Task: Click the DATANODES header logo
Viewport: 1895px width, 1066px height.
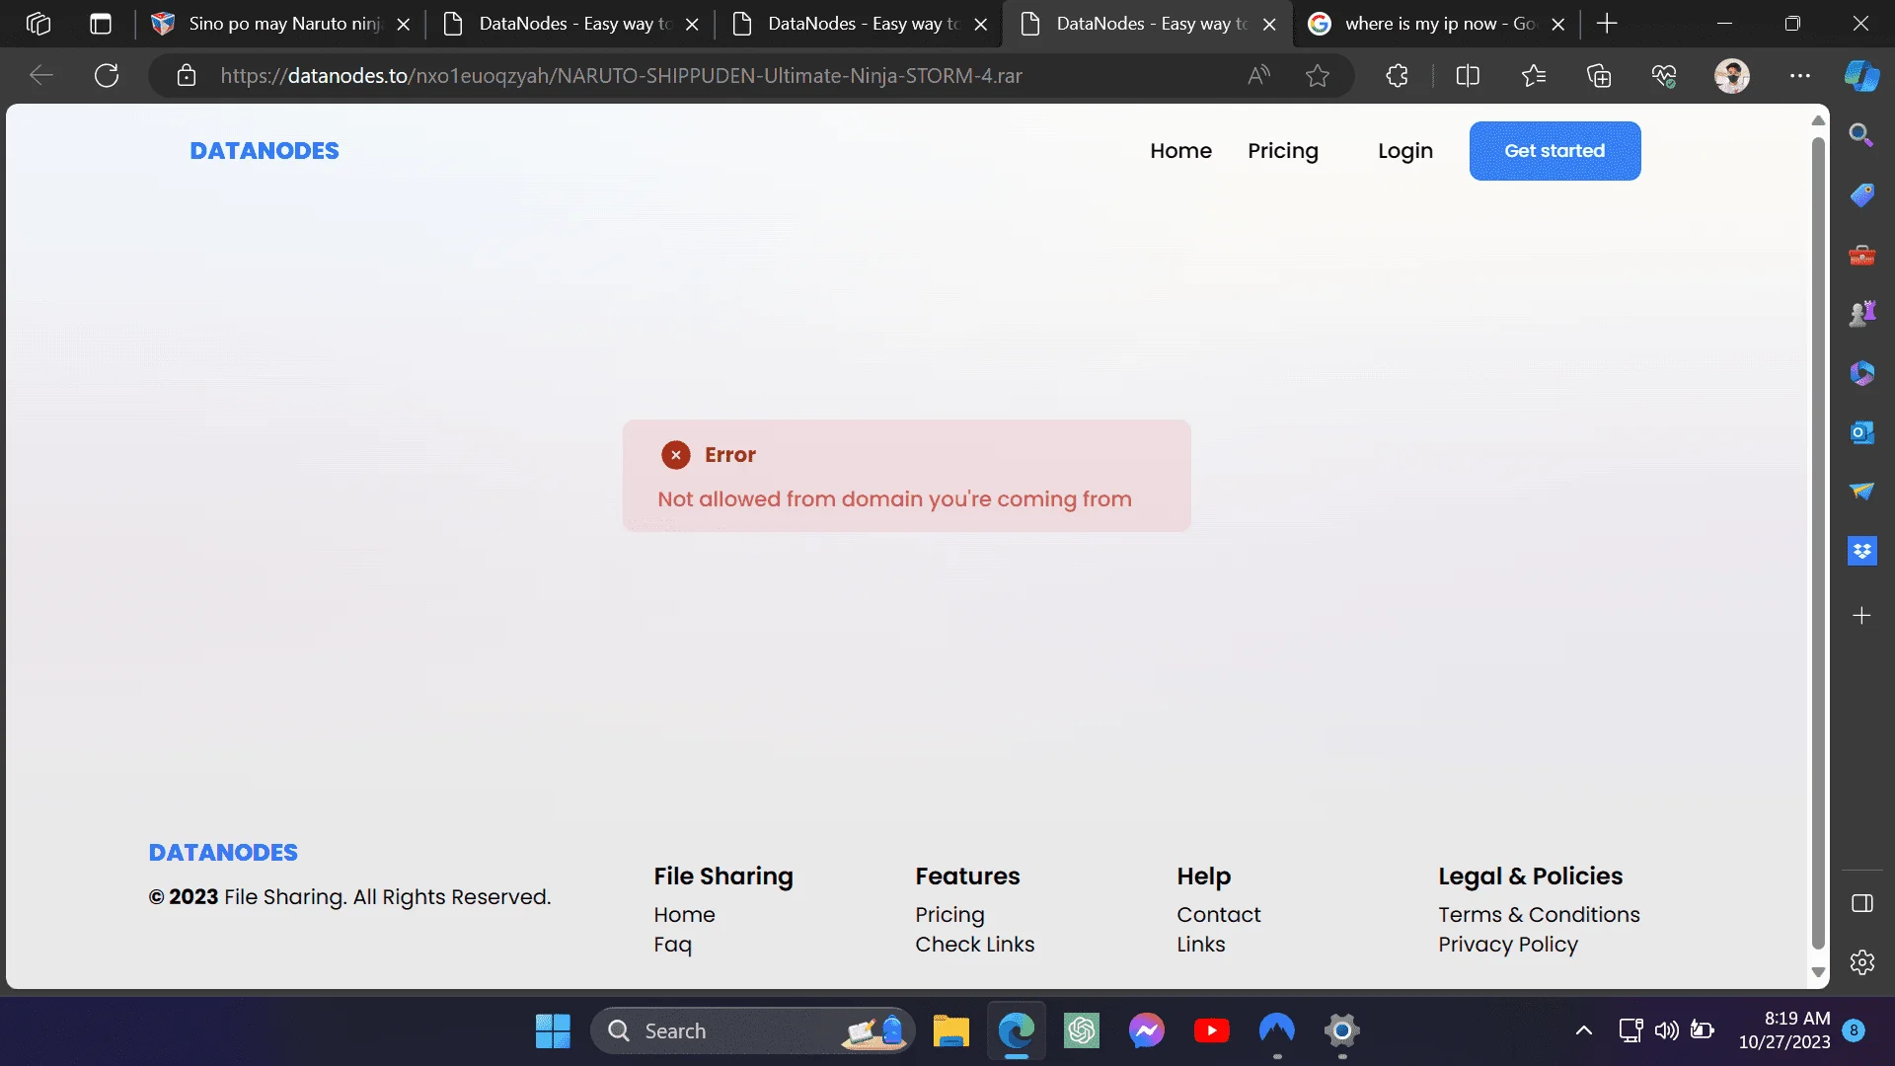Action: (265, 151)
